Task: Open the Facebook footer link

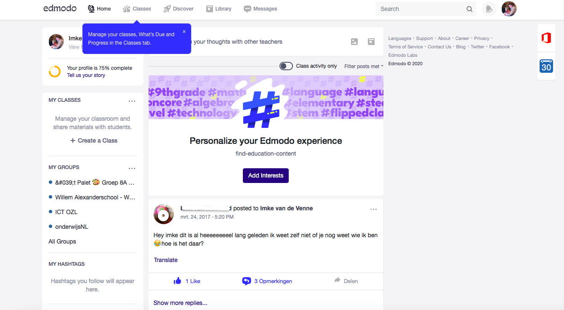Action: click(500, 47)
